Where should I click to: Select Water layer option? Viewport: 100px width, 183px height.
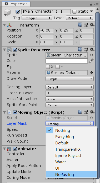click(x=72, y=162)
